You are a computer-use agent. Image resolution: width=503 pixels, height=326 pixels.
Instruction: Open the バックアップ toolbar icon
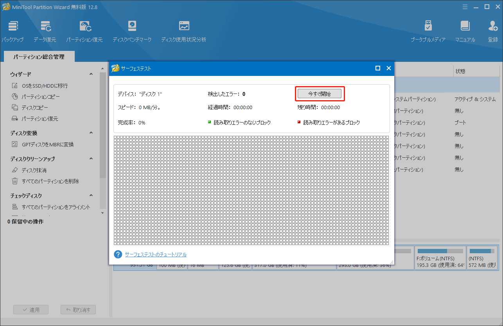click(13, 31)
